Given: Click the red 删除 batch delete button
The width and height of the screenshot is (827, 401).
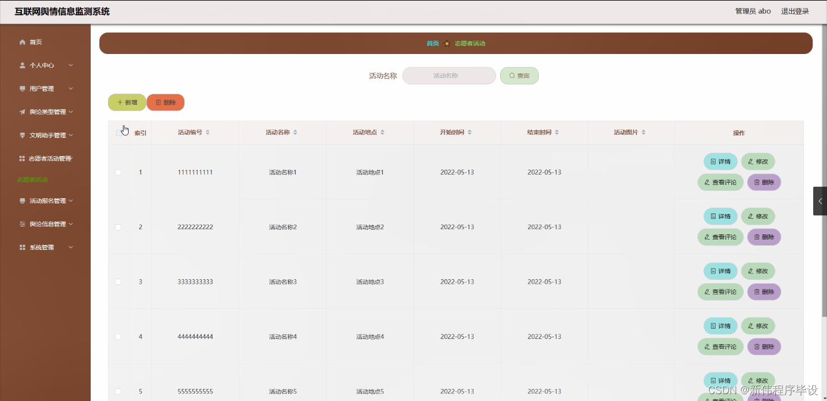Looking at the screenshot, I should click(x=165, y=102).
